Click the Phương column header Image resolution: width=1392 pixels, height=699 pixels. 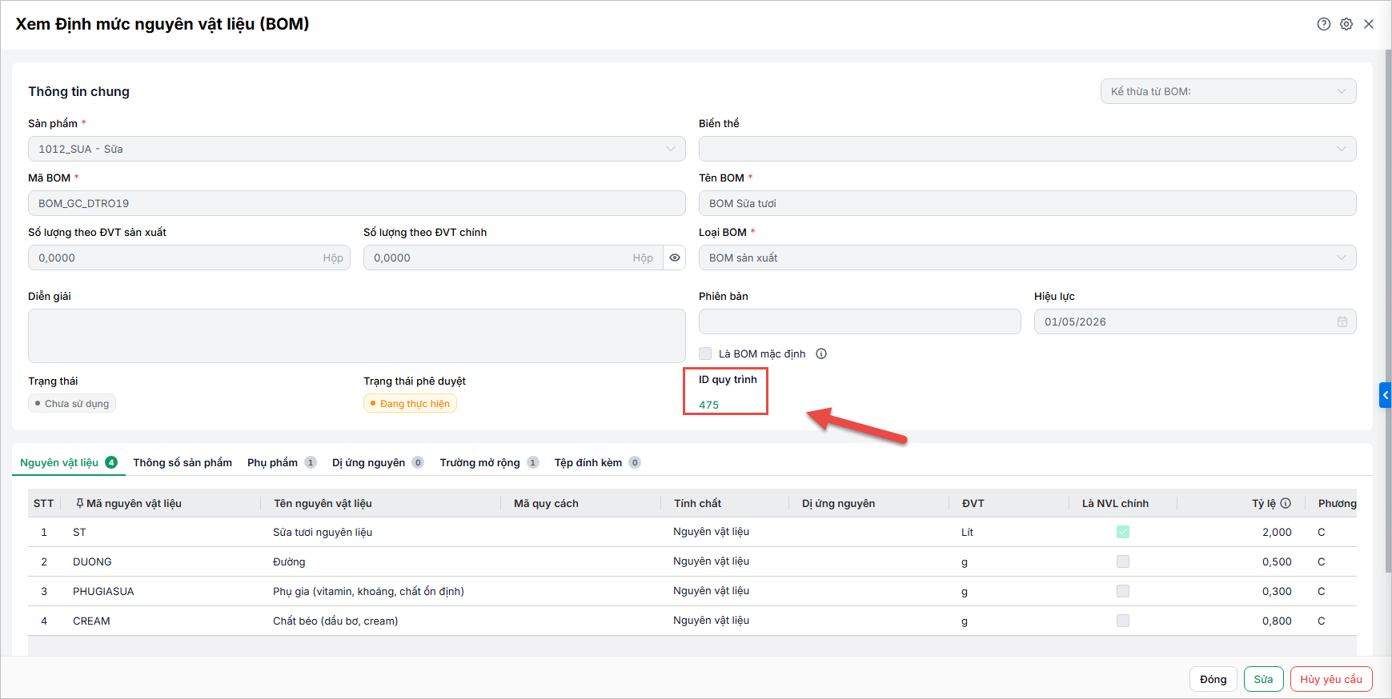(1337, 503)
